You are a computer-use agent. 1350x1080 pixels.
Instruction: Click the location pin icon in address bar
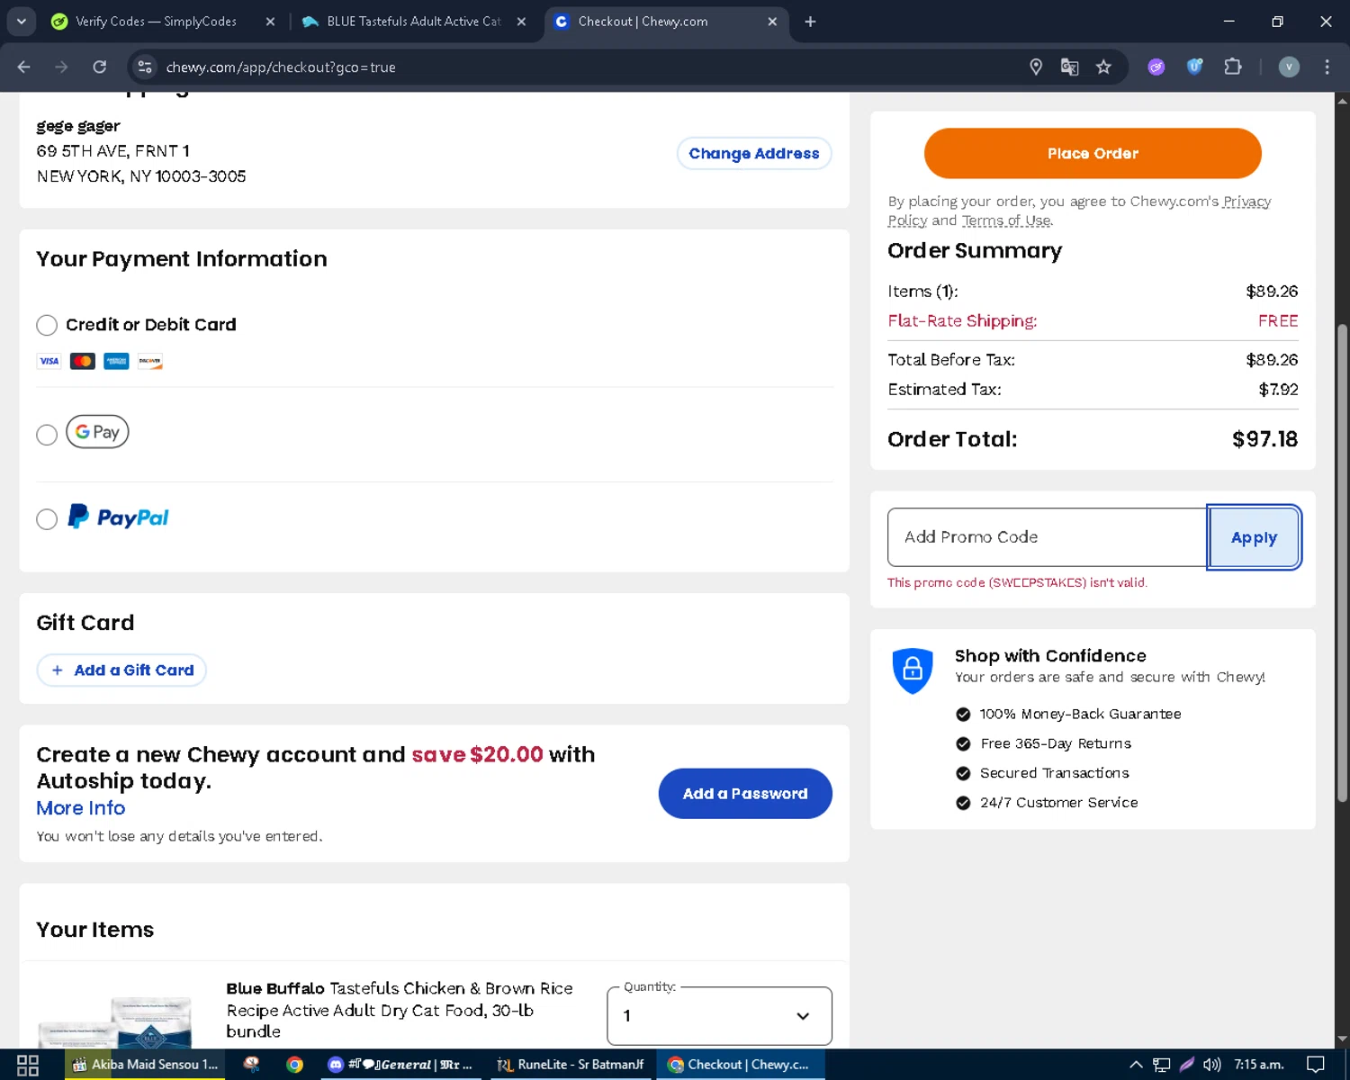click(1036, 67)
